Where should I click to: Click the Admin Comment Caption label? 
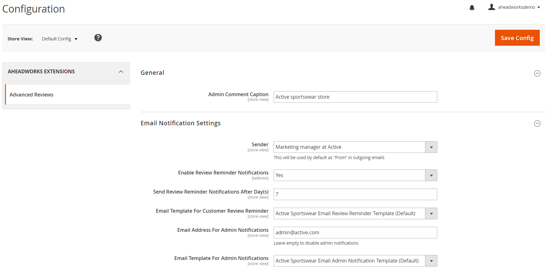pos(238,94)
